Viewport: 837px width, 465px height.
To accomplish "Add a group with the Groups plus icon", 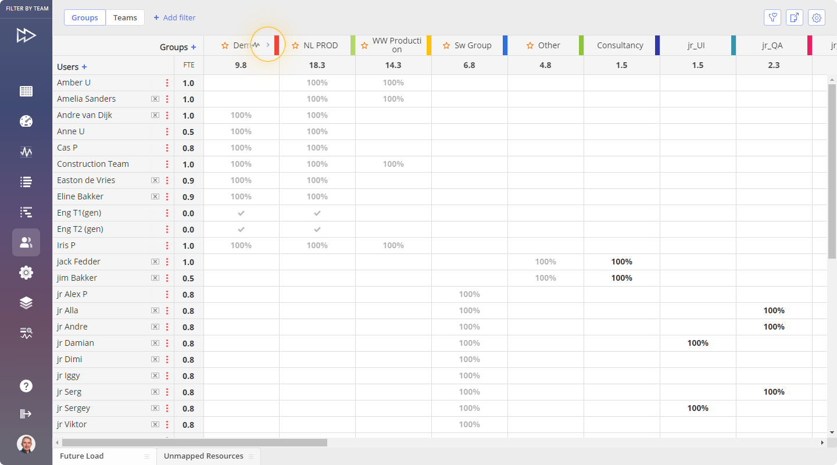I will pyautogui.click(x=194, y=47).
